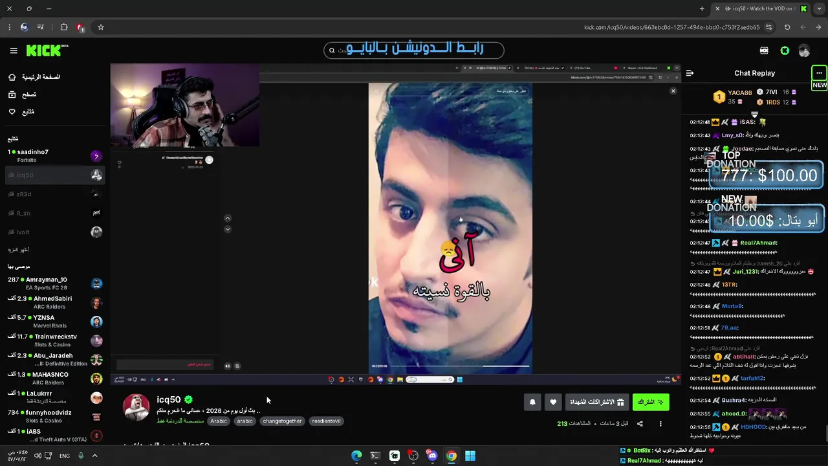Toggle the notification bell button
Image resolution: width=828 pixels, height=466 pixels.
[532, 402]
